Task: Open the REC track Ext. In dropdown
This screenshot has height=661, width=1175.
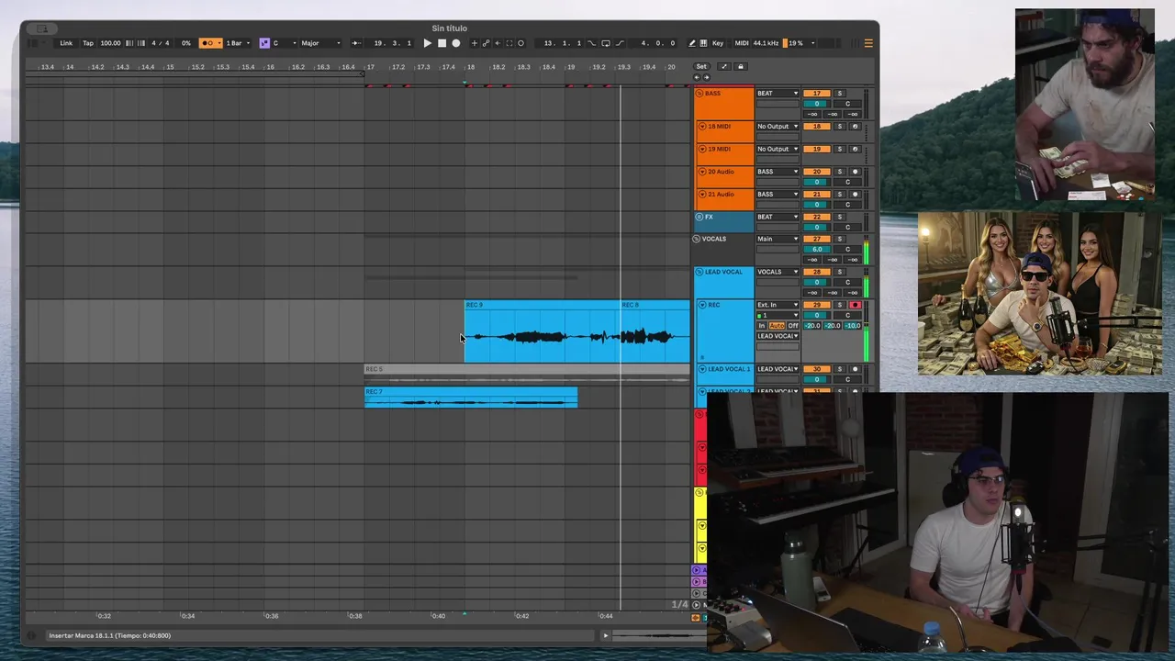Action: tap(778, 305)
